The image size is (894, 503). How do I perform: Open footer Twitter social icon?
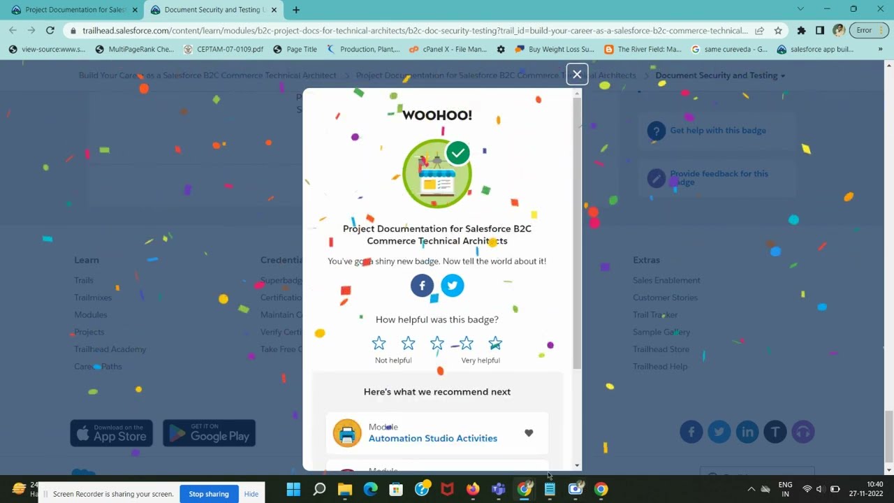pos(719,432)
